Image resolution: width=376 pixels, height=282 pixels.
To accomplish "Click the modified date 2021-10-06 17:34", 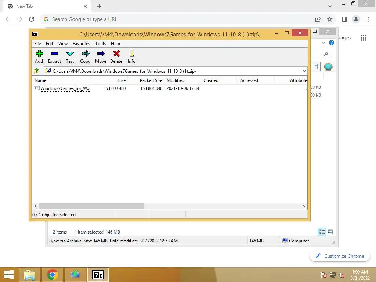I will (183, 88).
